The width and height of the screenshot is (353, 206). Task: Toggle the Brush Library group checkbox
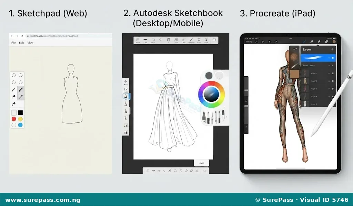point(333,66)
